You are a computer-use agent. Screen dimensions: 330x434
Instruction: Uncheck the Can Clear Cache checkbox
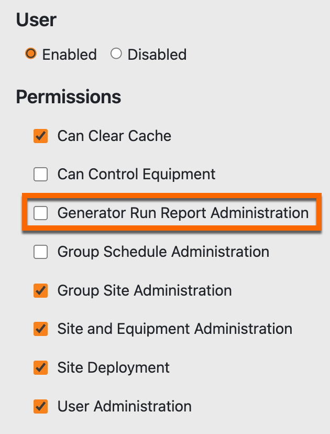pos(40,136)
